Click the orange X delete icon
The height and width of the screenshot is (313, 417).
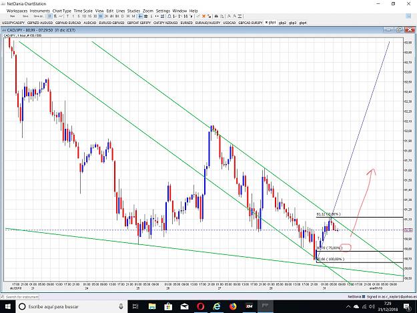(x=203, y=16)
